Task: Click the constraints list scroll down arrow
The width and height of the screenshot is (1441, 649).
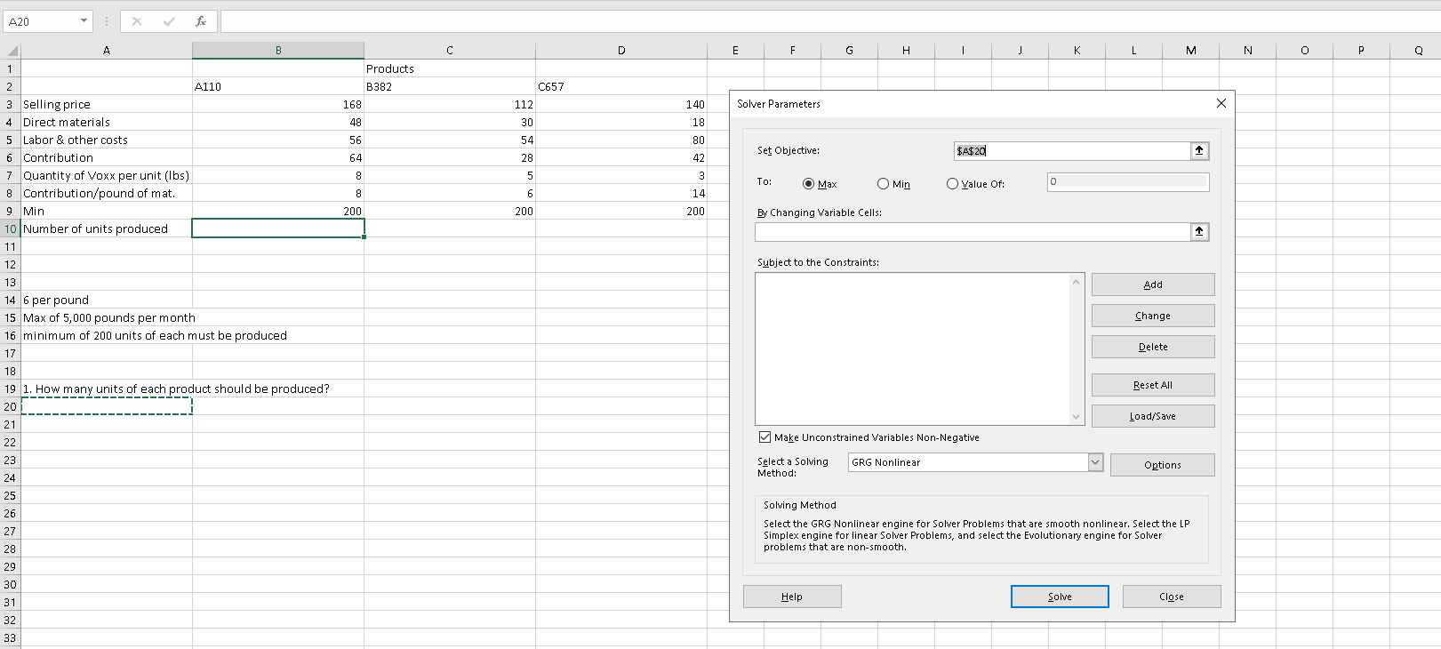Action: [x=1077, y=416]
